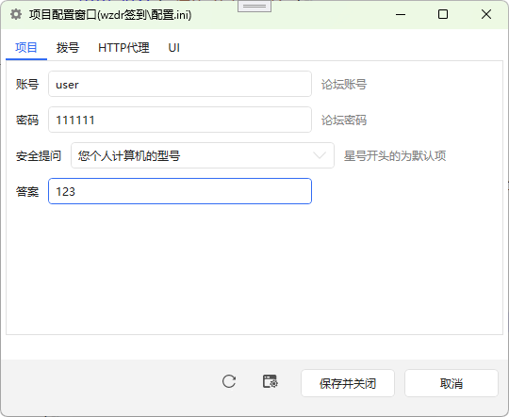This screenshot has height=417, width=509.
Task: Click the 答案 input field
Action: pyautogui.click(x=180, y=191)
